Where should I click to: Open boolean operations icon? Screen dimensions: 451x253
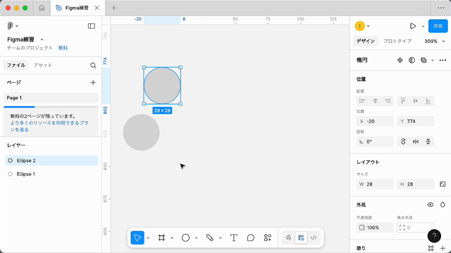[424, 60]
